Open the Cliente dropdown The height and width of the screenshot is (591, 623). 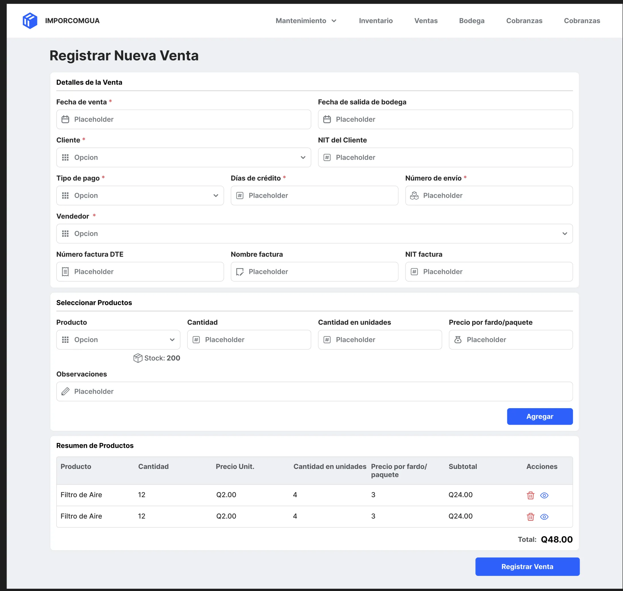click(x=183, y=157)
